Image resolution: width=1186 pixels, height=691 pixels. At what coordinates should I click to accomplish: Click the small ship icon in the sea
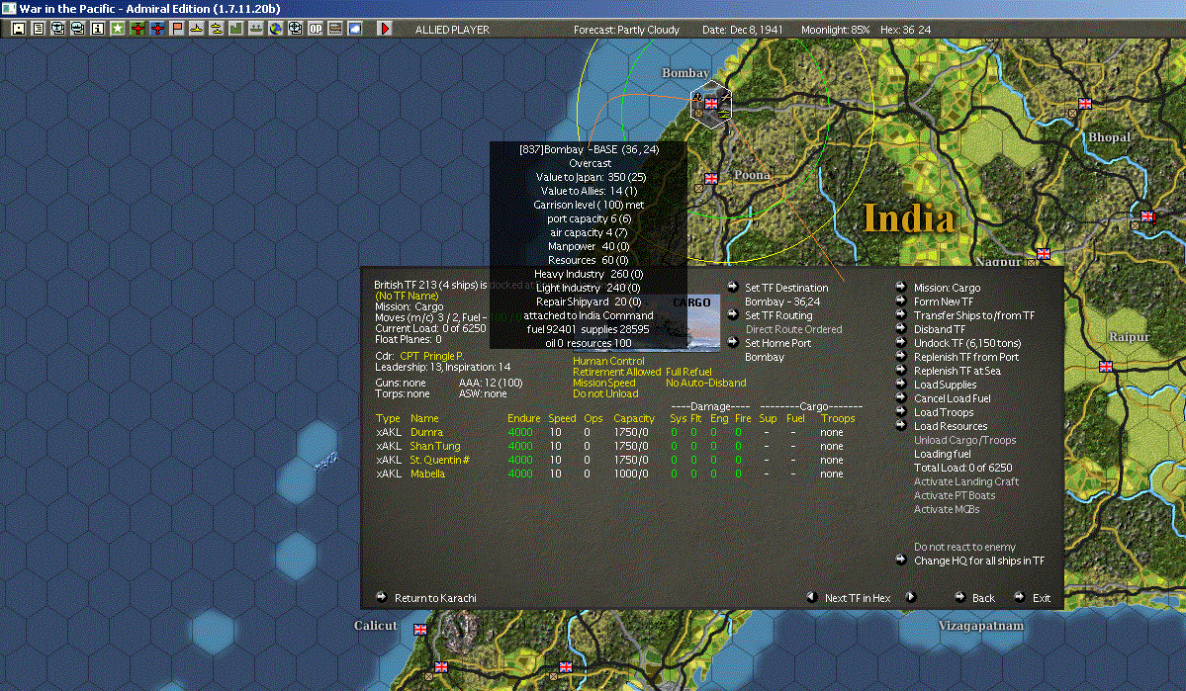[x=326, y=461]
